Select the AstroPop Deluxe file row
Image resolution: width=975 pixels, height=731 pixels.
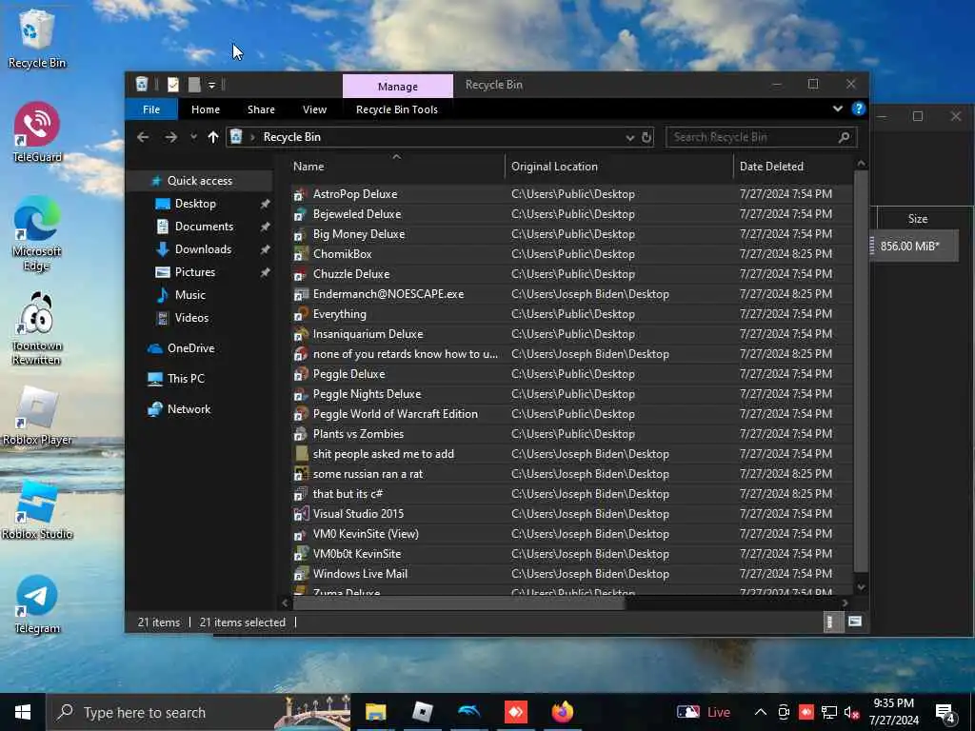[x=571, y=194]
